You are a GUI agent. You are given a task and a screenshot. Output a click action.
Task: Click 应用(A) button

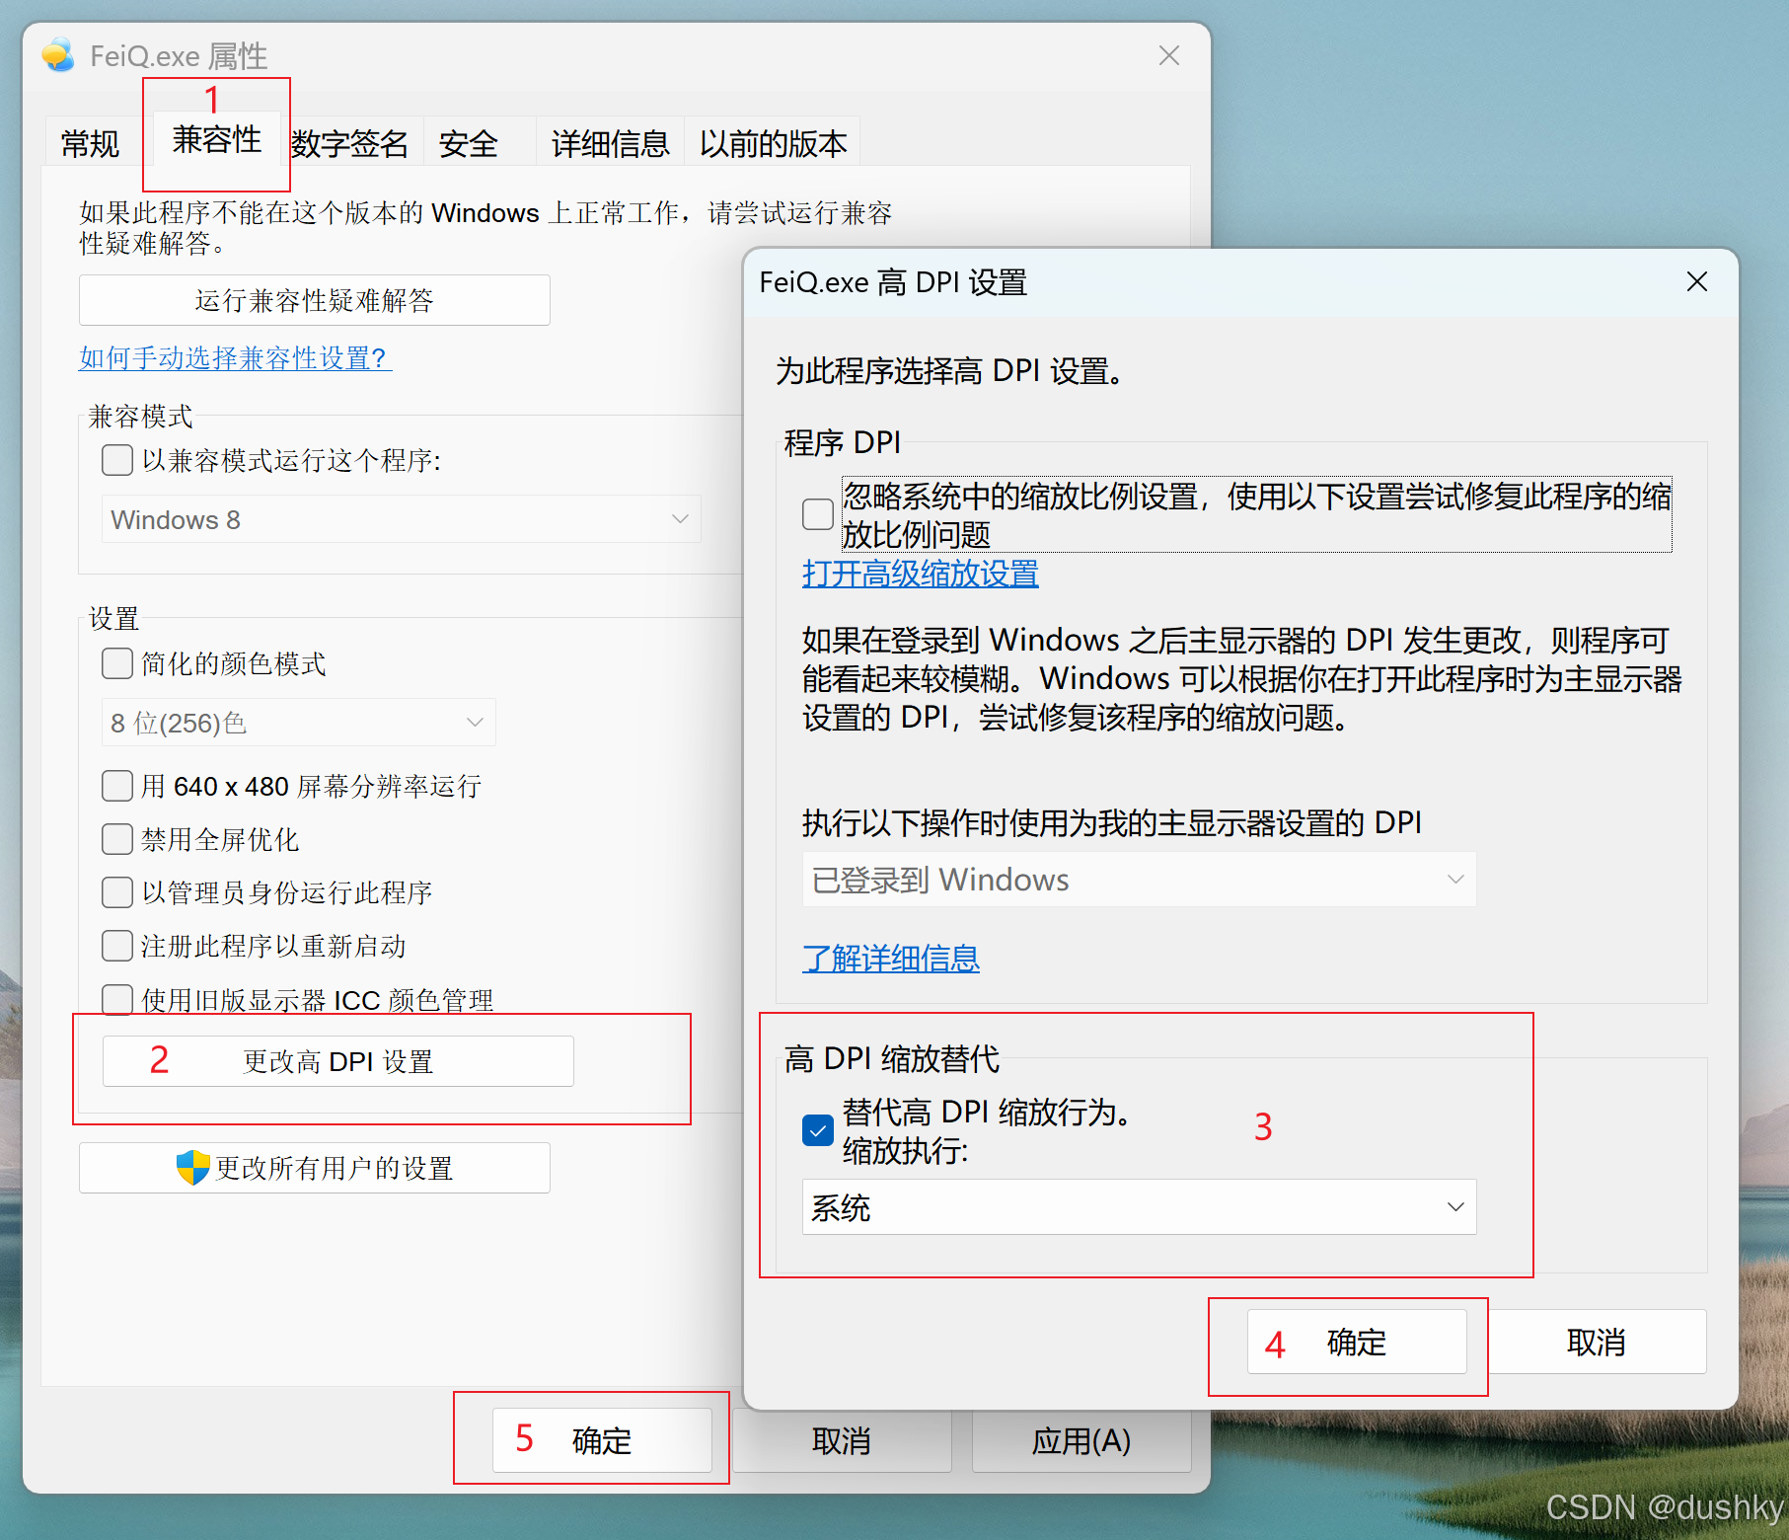[1081, 1440]
